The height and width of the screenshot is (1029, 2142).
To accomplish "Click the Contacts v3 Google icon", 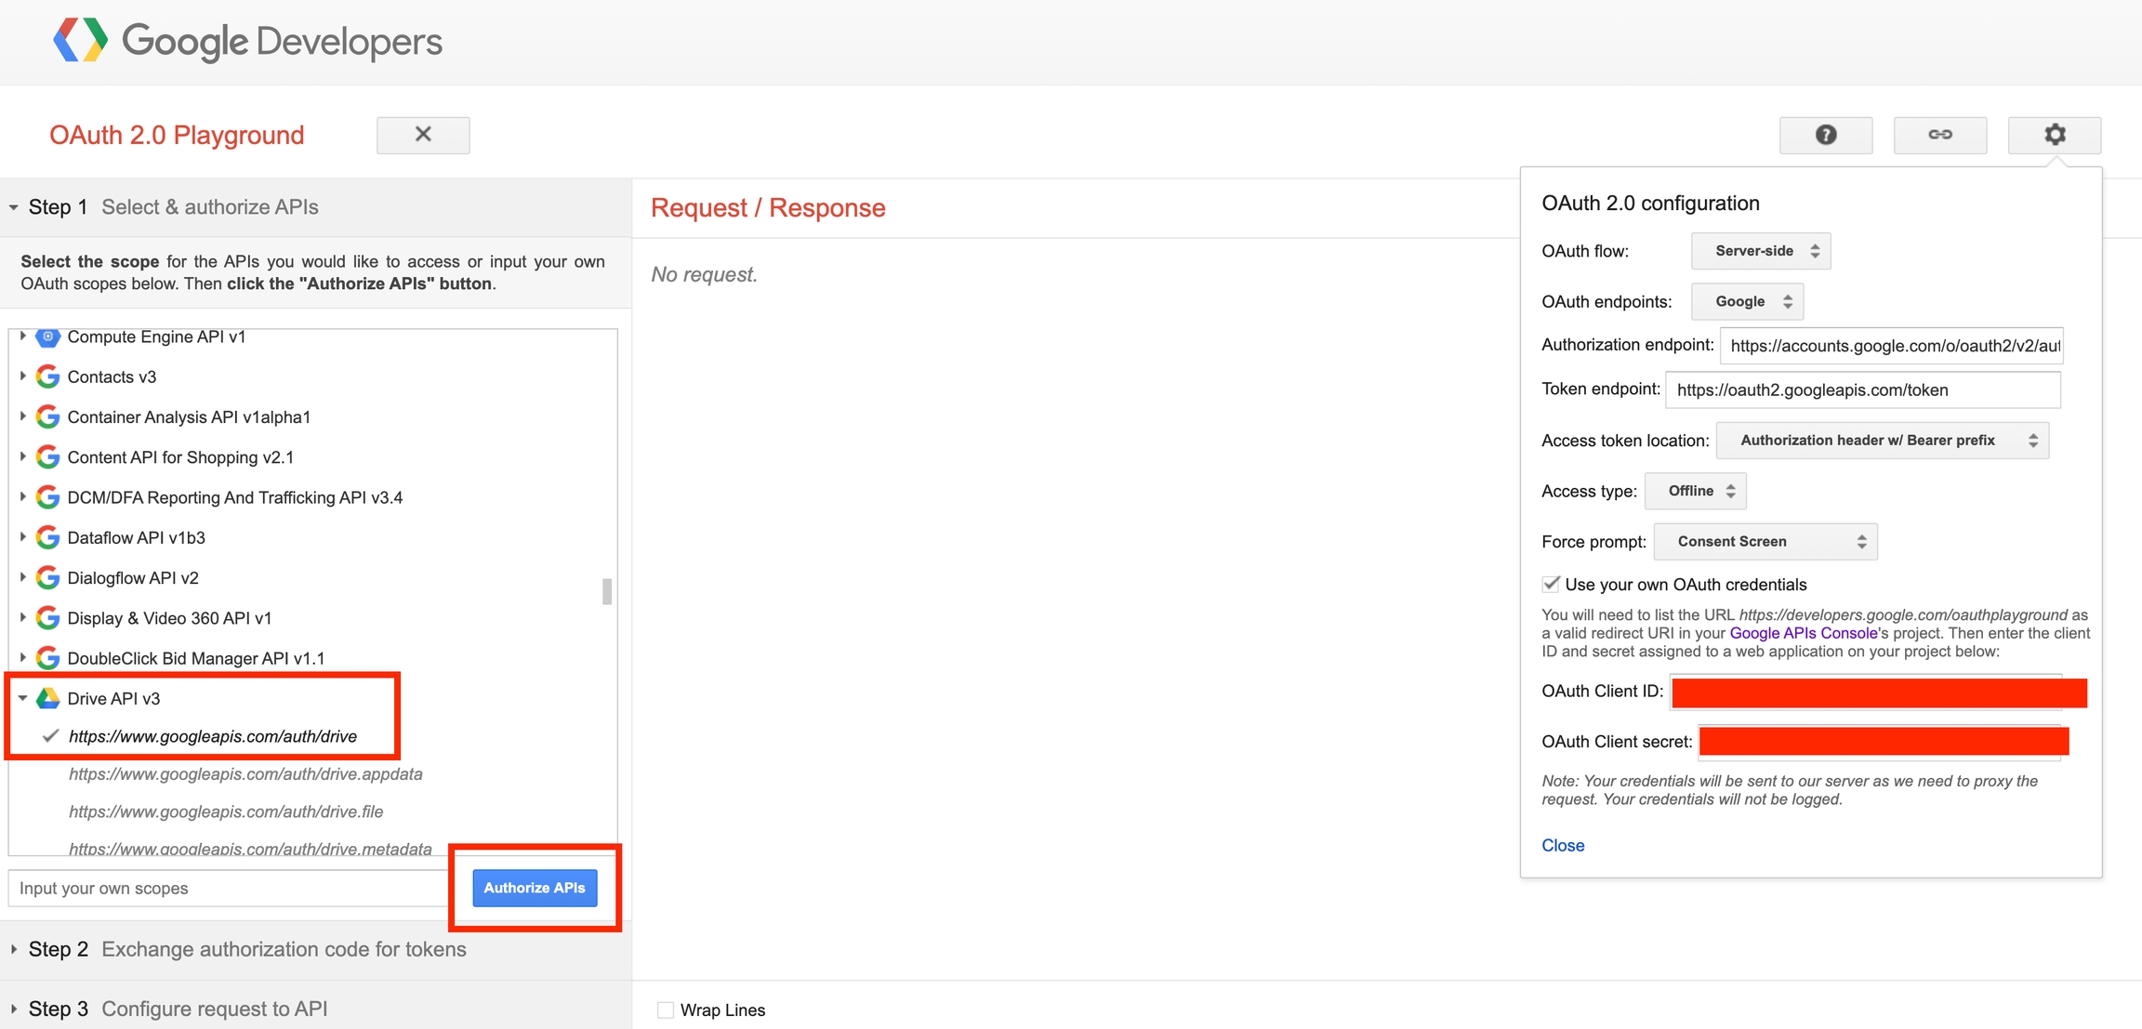I will click(47, 376).
